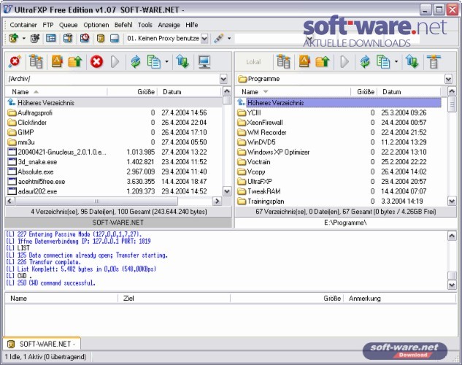Sort left pane by Größe column header
This screenshot has height=365, width=462.
(132, 92)
